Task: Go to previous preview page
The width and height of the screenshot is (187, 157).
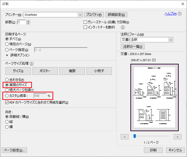Action: point(125,137)
